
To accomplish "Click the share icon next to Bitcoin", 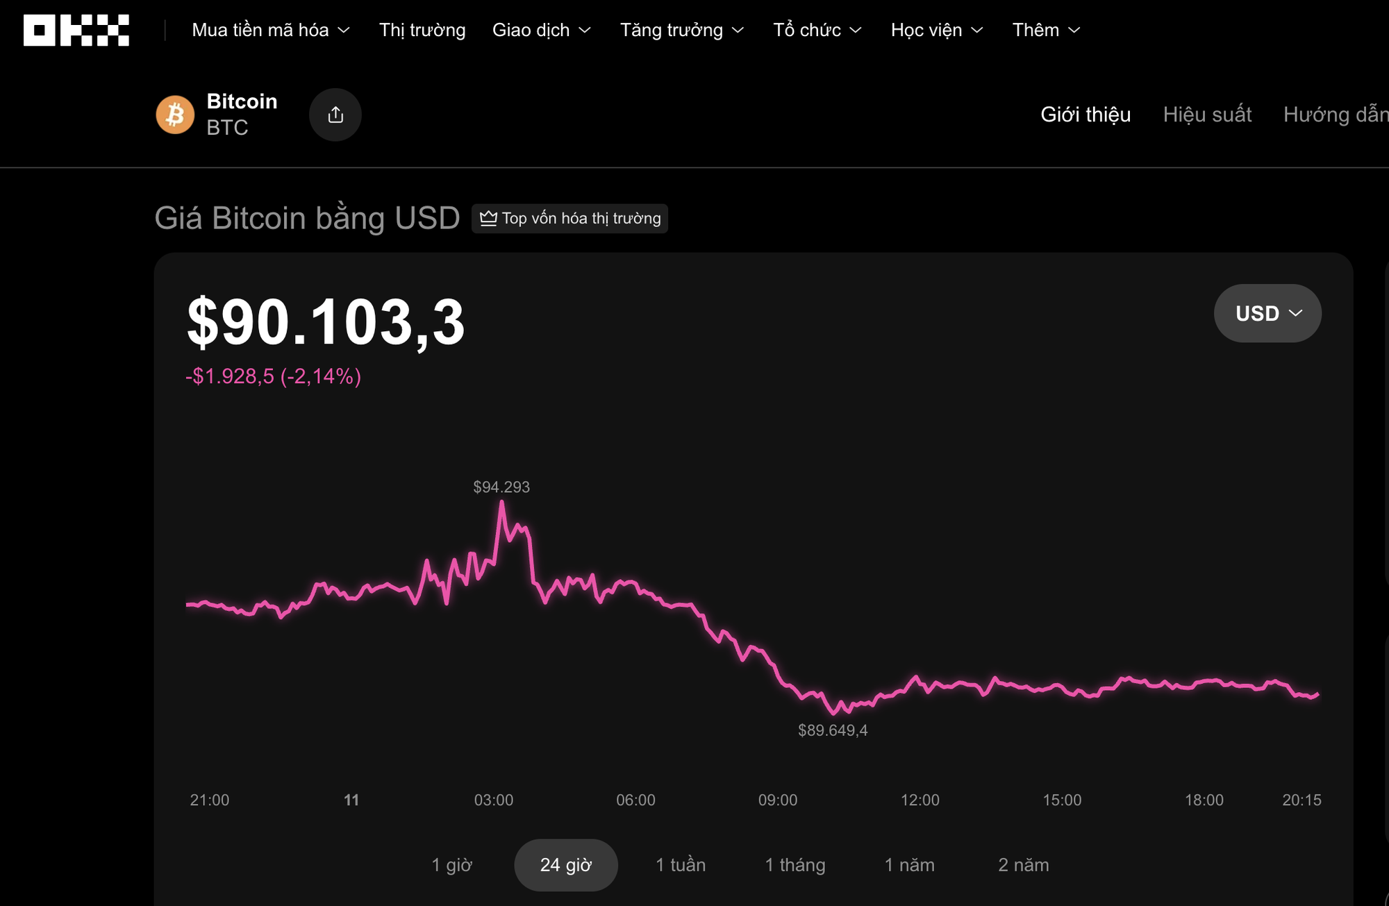I will [x=335, y=114].
